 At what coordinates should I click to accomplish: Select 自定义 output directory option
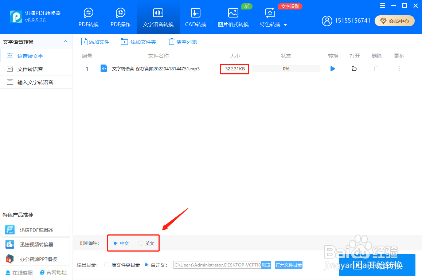[156, 265]
